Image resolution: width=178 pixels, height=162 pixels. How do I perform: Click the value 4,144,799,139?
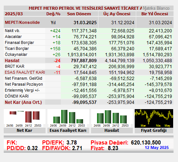coord(119,61)
